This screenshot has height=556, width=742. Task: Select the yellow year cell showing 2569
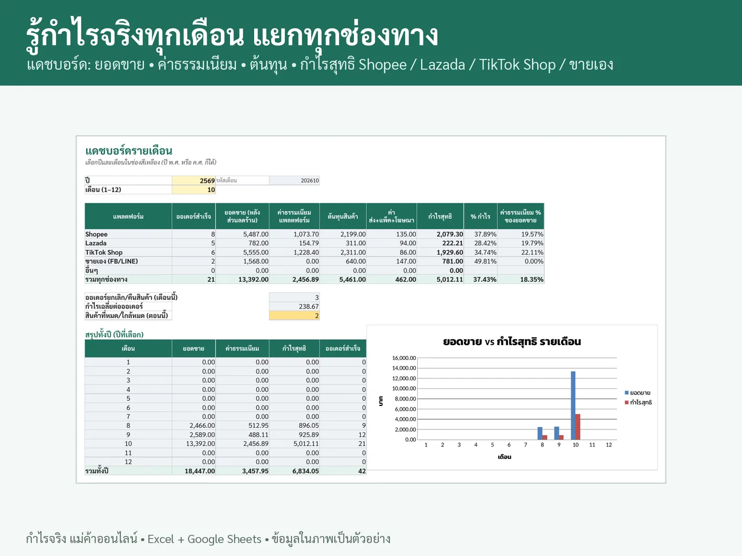193,180
